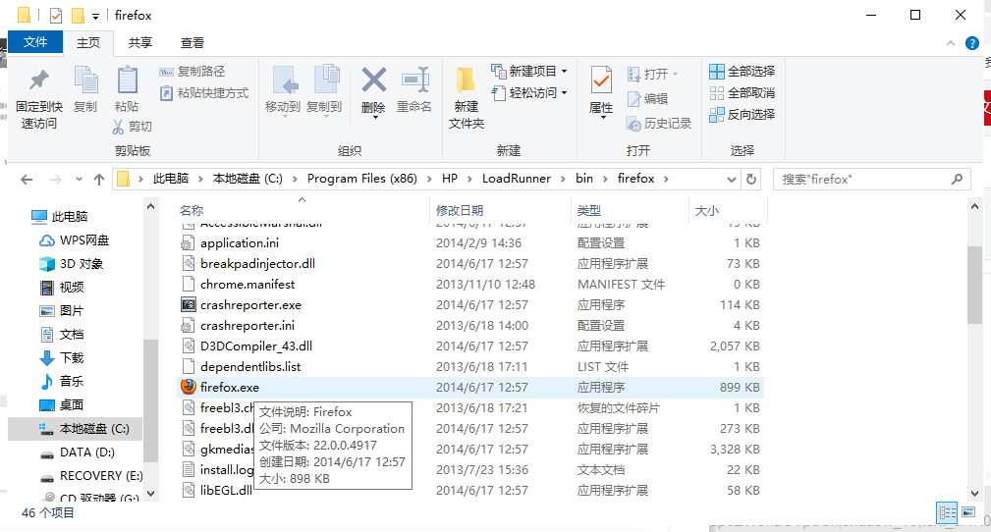This screenshot has width=991, height=532.
Task: Click the Back navigation arrow
Action: point(27,180)
